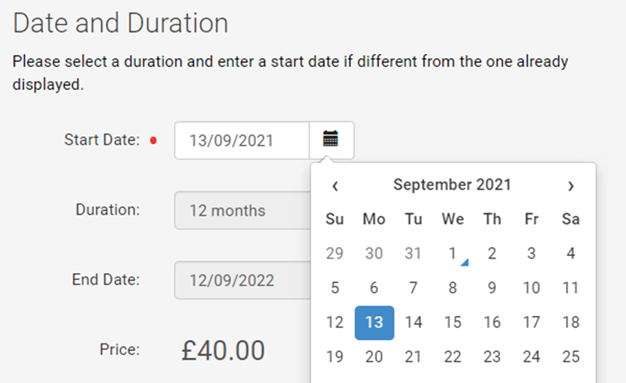Select 30 August greyed-out date
626x383 pixels.
pos(374,253)
